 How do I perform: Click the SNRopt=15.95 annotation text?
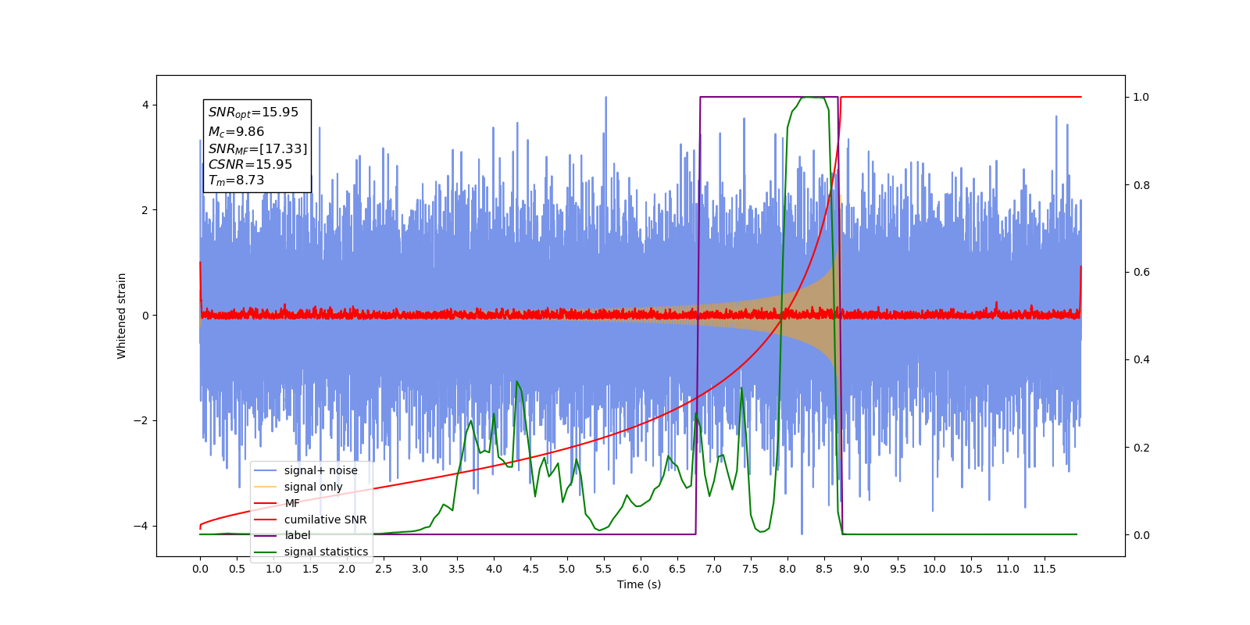[253, 112]
